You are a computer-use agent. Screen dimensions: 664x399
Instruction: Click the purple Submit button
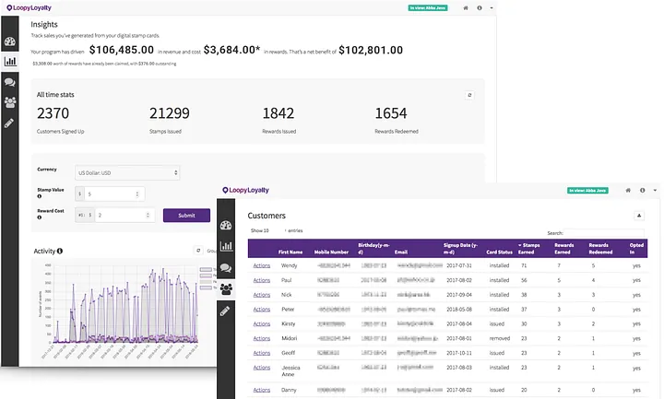[186, 216]
